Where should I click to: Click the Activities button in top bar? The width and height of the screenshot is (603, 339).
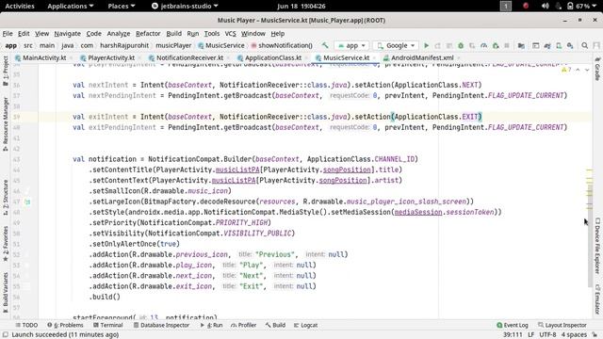click(20, 6)
